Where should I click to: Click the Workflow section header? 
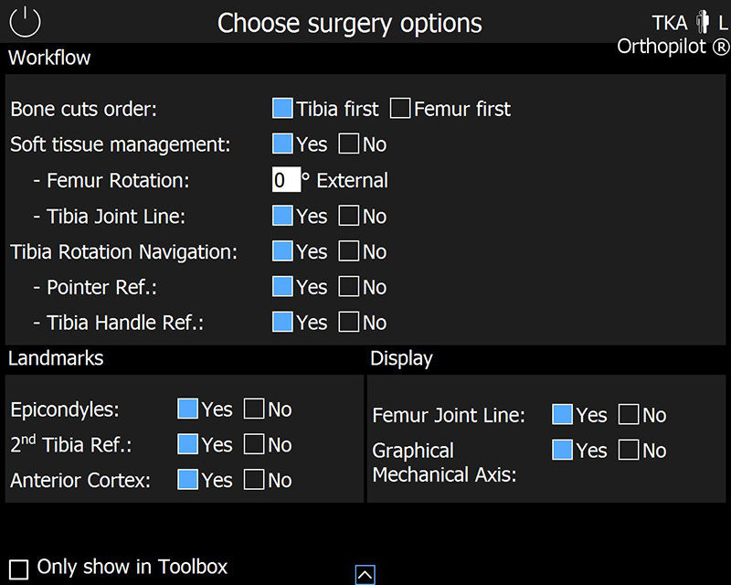click(49, 58)
